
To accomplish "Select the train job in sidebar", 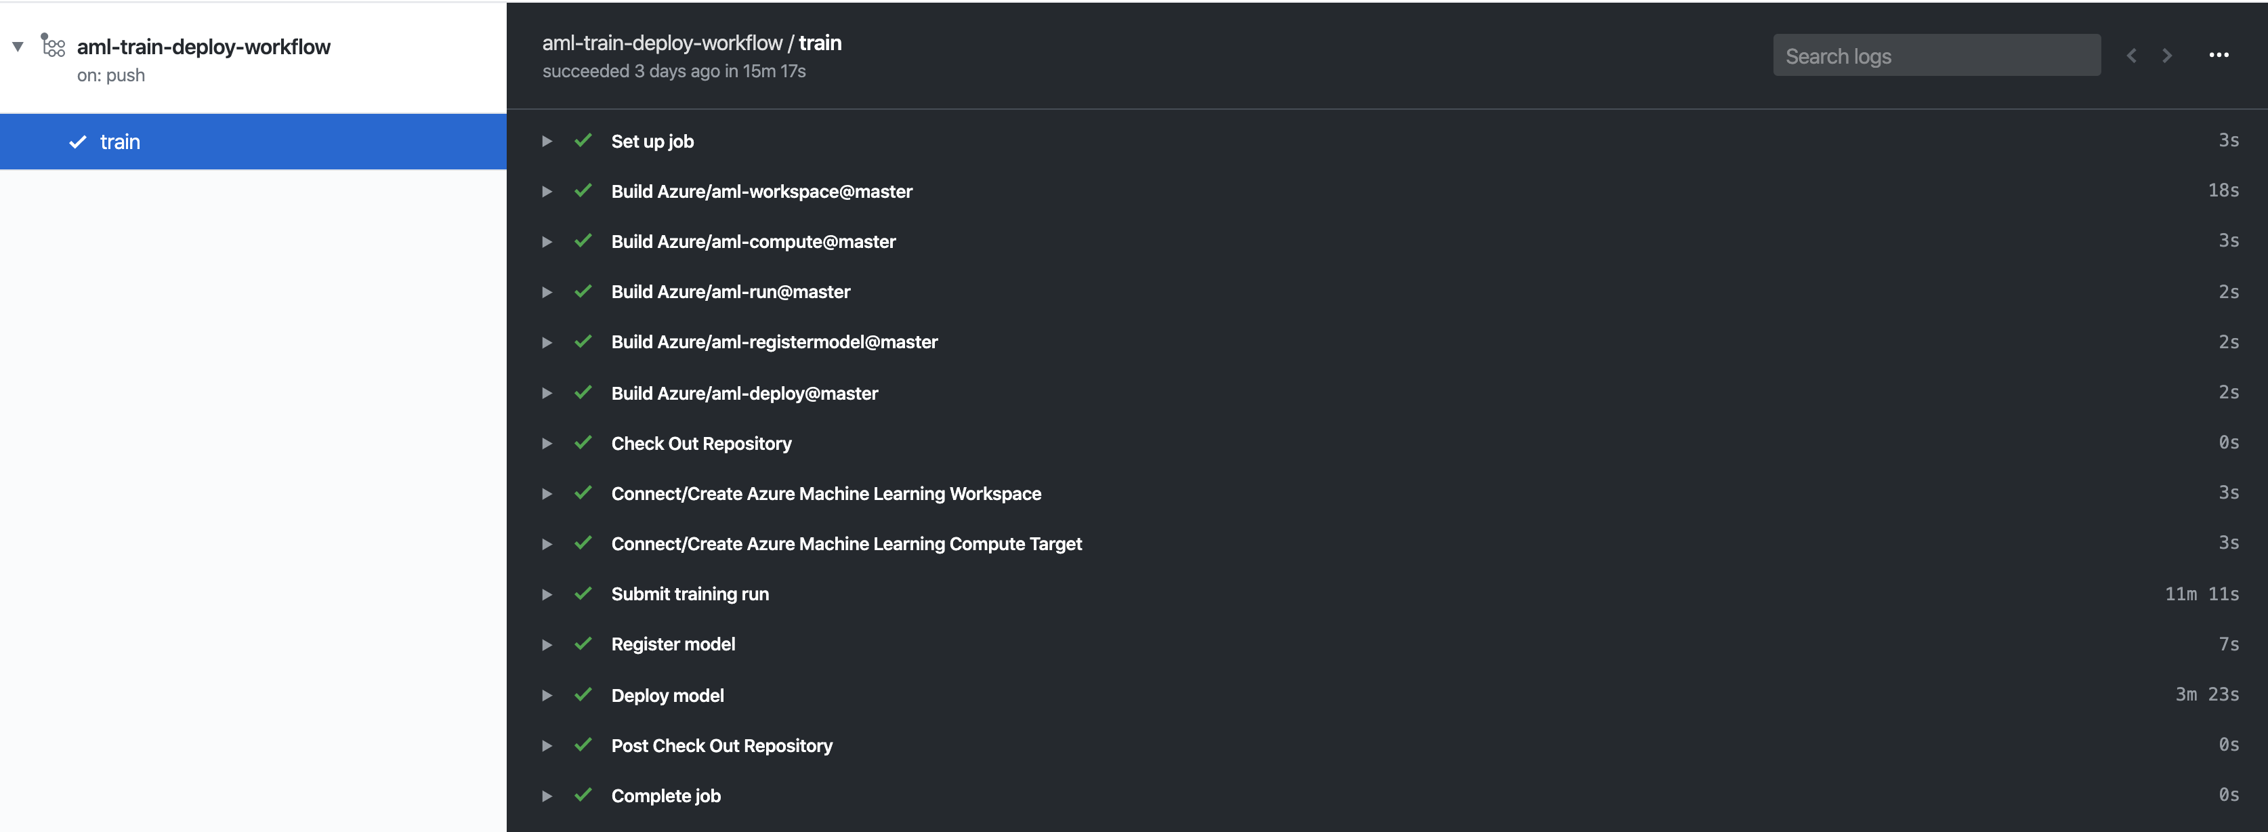I will (253, 142).
